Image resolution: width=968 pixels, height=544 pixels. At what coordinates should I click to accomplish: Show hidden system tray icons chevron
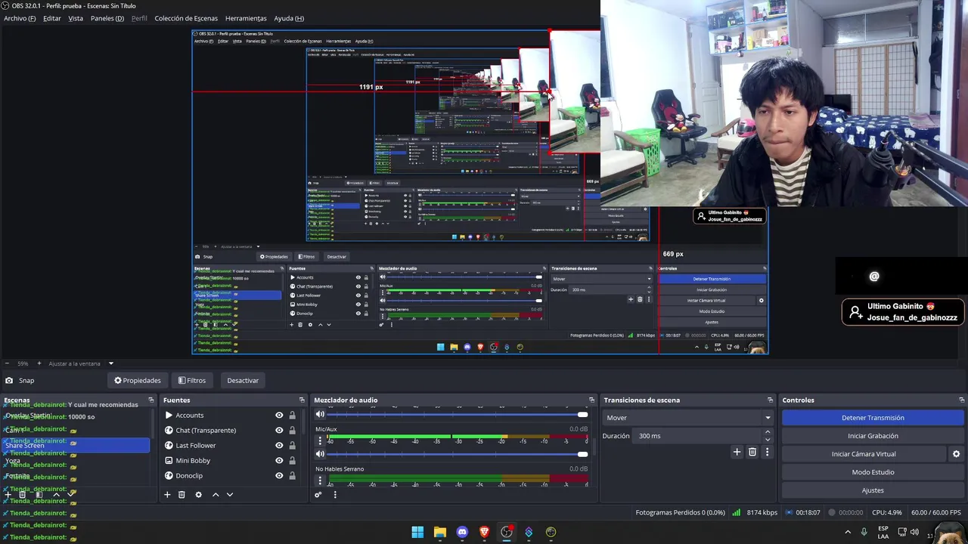(847, 532)
